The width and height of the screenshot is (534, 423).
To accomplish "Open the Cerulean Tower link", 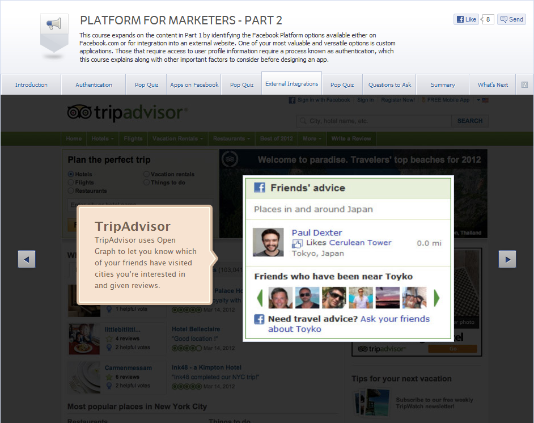I will tap(361, 243).
